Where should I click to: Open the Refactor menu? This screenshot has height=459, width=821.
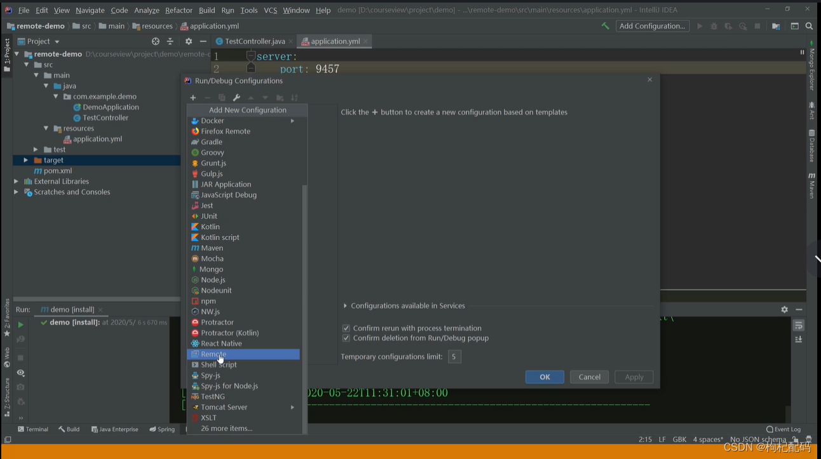[x=179, y=10]
